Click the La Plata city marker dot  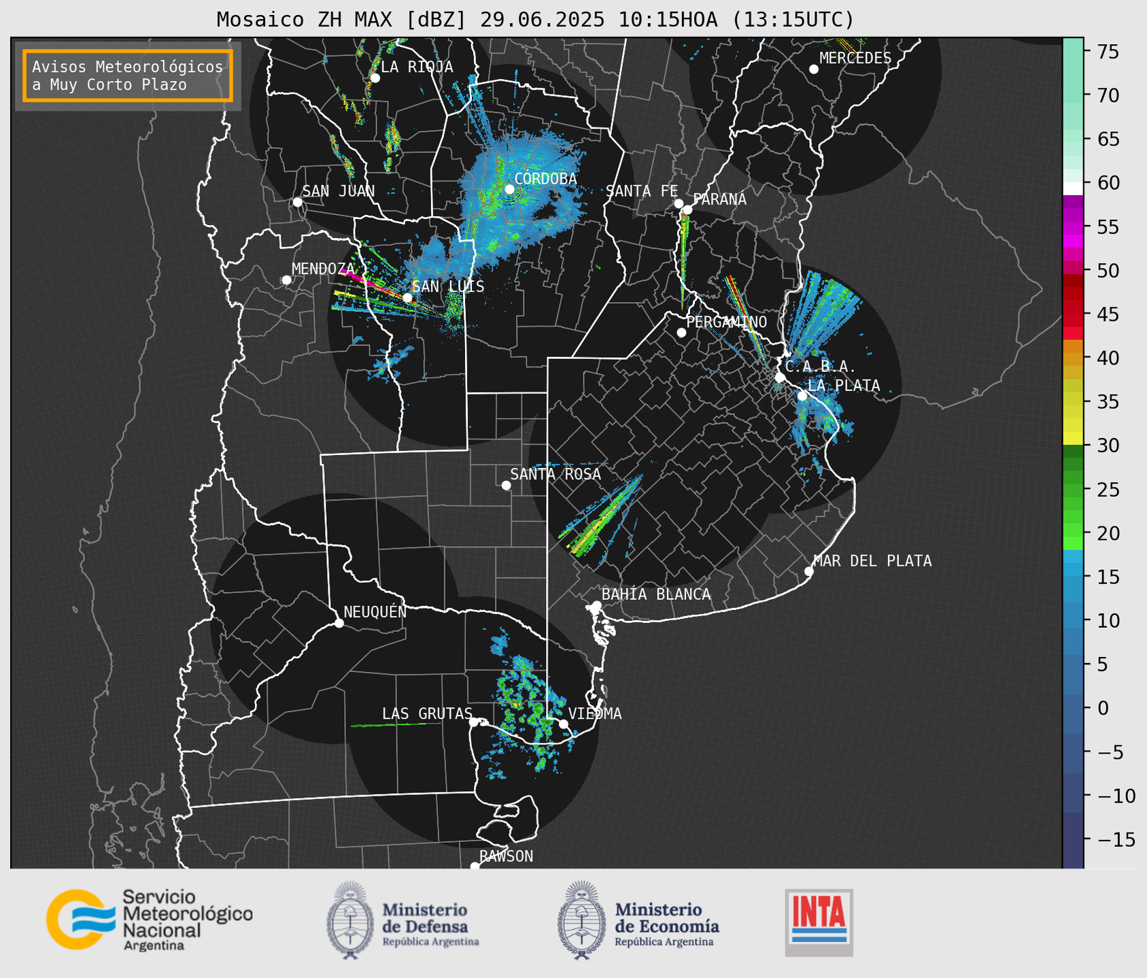802,396
